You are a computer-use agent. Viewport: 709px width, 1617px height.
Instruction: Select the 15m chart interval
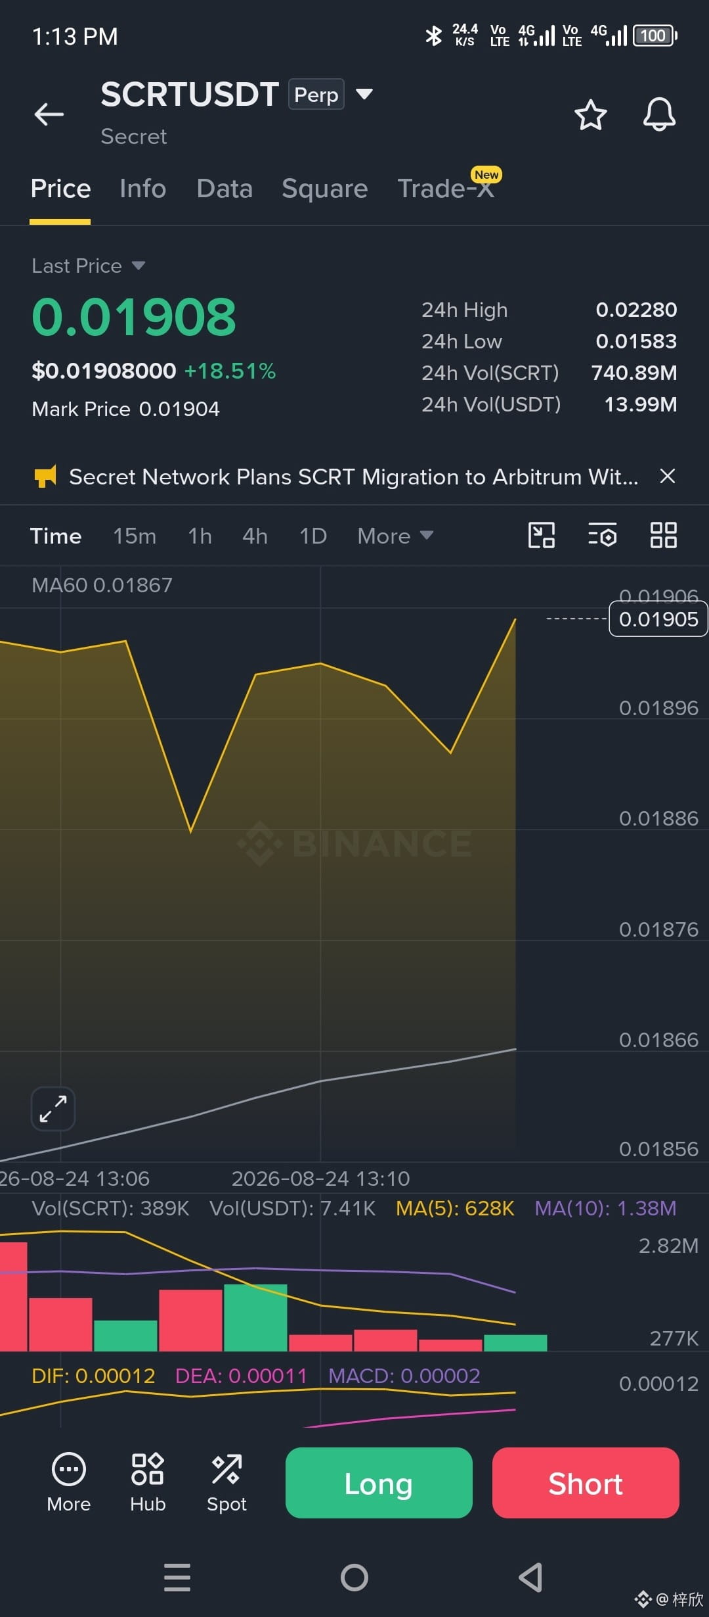click(x=135, y=536)
